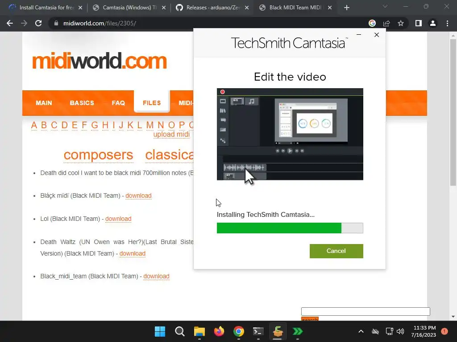Viewport: 457px width, 342px height.
Task: Expand the tab search chevron
Action: click(x=385, y=6)
